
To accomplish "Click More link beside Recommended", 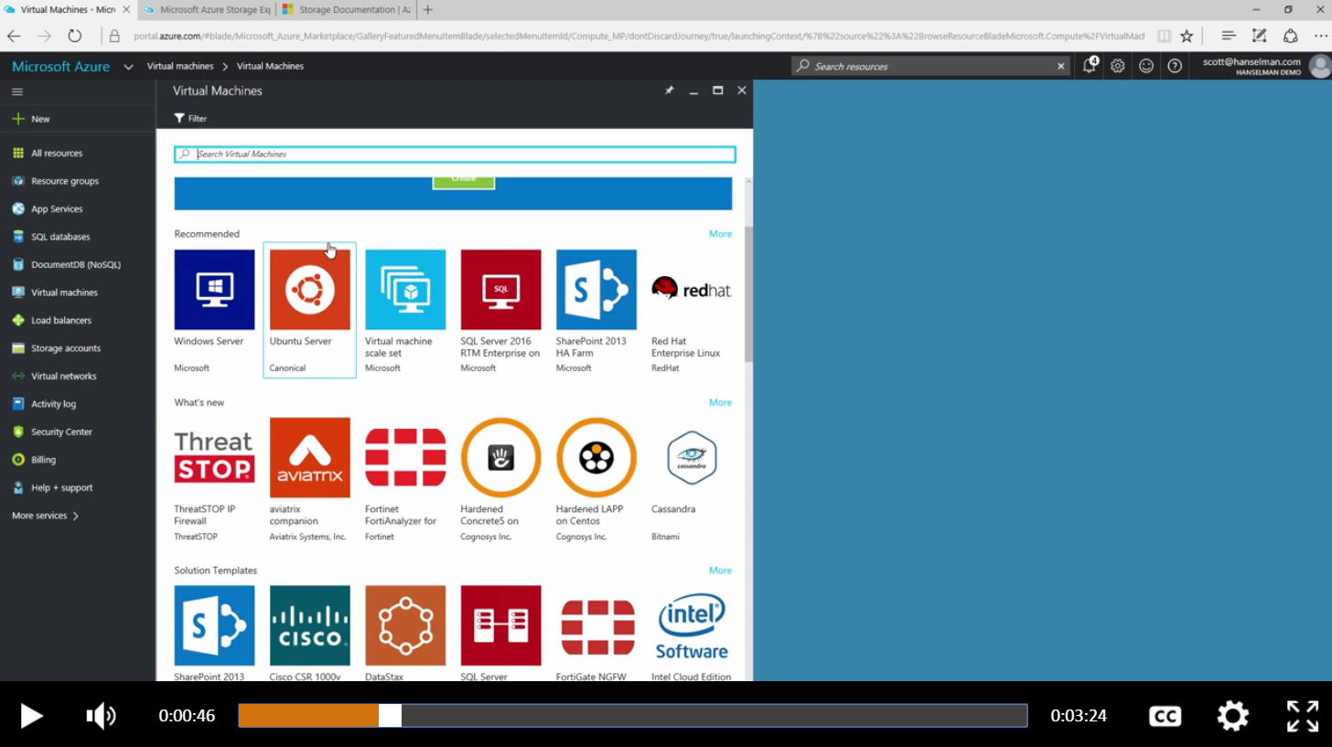I will tap(720, 234).
